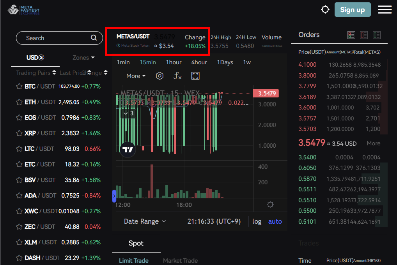Image resolution: width=397 pixels, height=265 pixels.
Task: Click the Search input field
Action: pyautogui.click(x=59, y=38)
